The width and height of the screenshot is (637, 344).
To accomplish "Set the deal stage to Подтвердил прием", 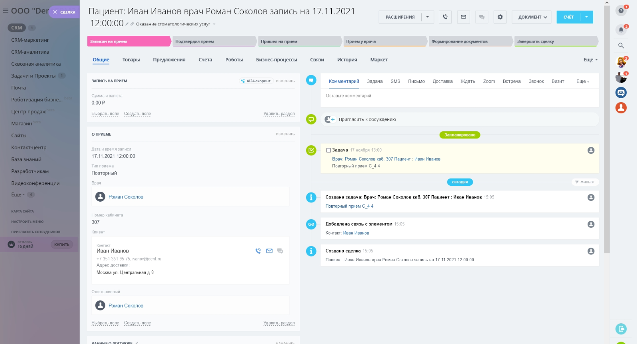I will point(214,41).
